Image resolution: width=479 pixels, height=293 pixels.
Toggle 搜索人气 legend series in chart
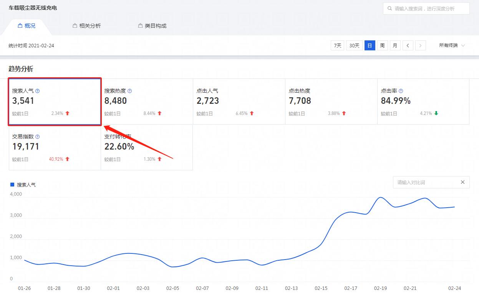(x=23, y=185)
